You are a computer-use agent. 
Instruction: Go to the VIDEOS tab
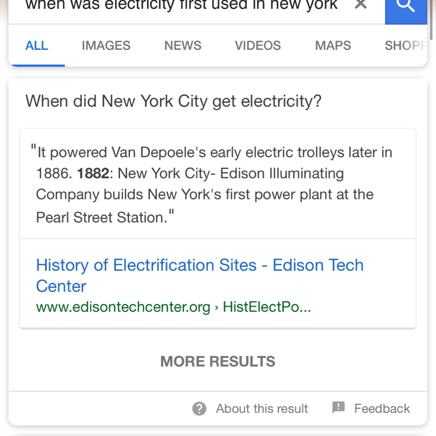[258, 46]
